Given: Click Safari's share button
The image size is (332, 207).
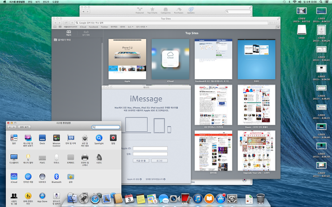Looking at the screenshot, I should [66, 23].
